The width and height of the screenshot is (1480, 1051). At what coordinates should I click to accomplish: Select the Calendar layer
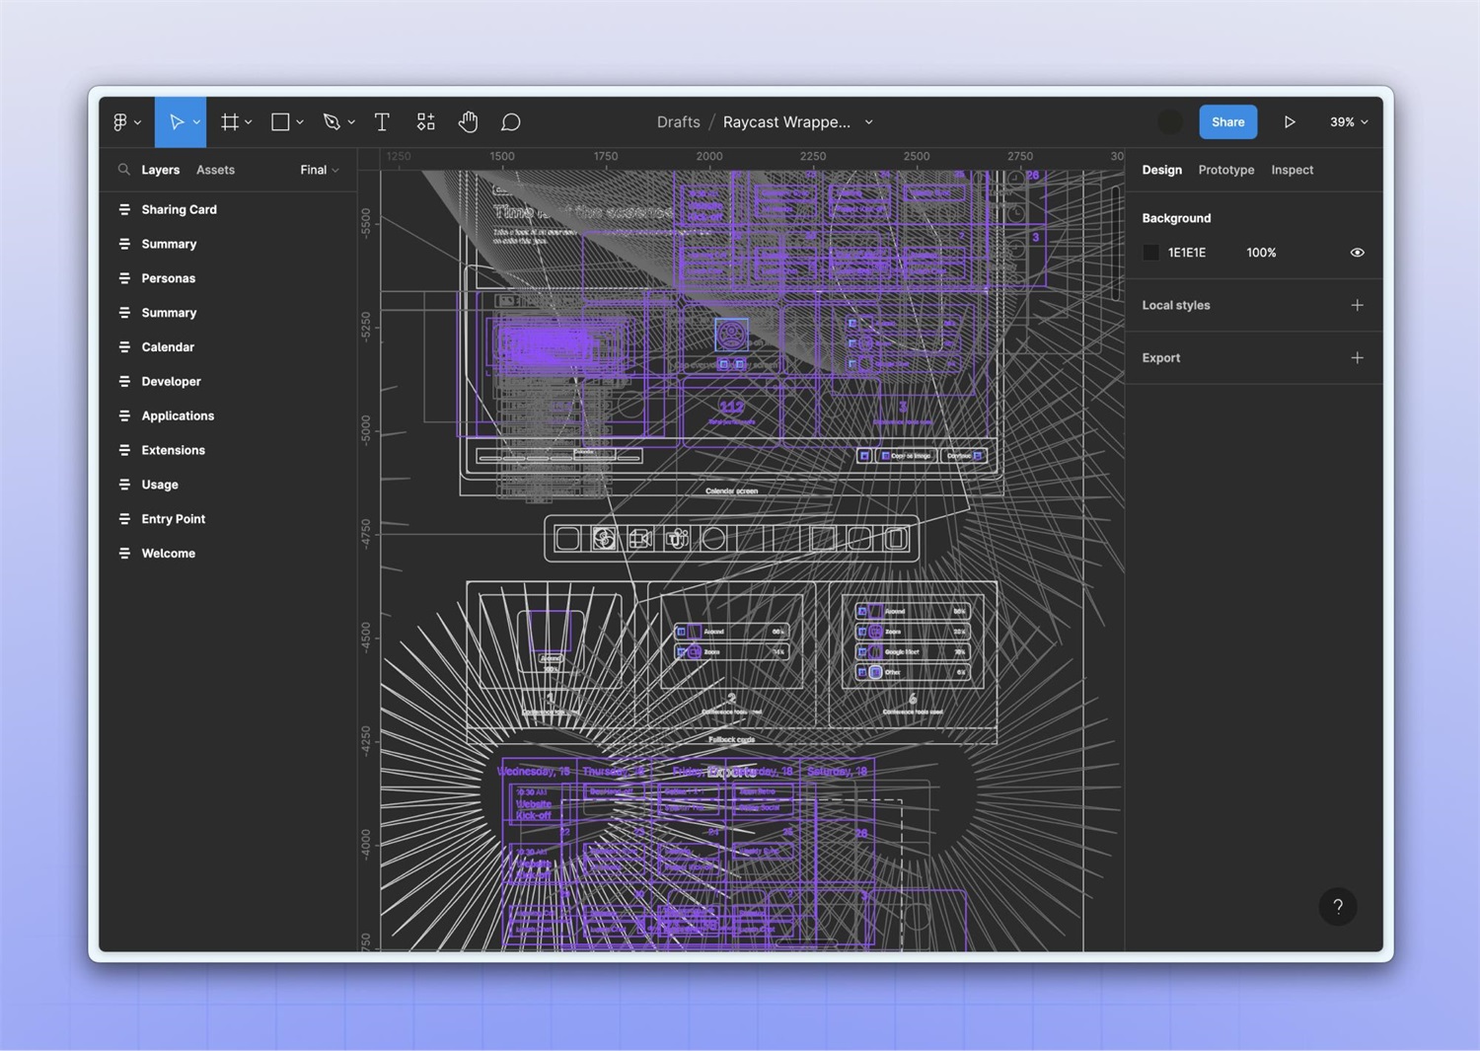click(x=228, y=347)
